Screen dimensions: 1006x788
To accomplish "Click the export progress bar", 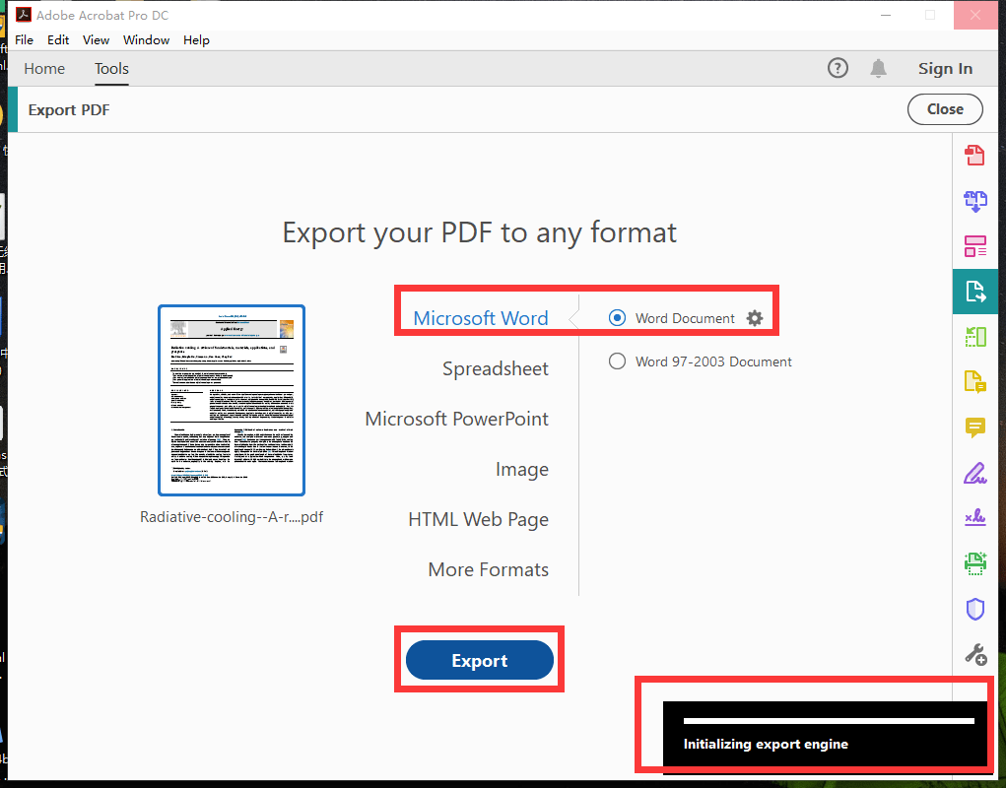I will pyautogui.click(x=829, y=721).
